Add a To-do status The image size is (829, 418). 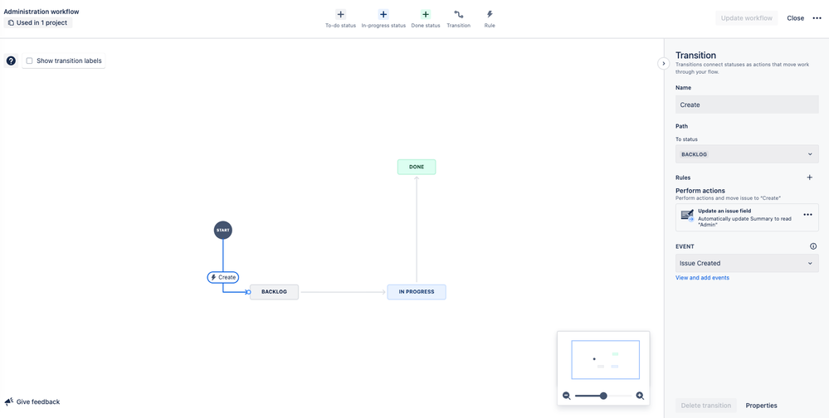pyautogui.click(x=340, y=18)
